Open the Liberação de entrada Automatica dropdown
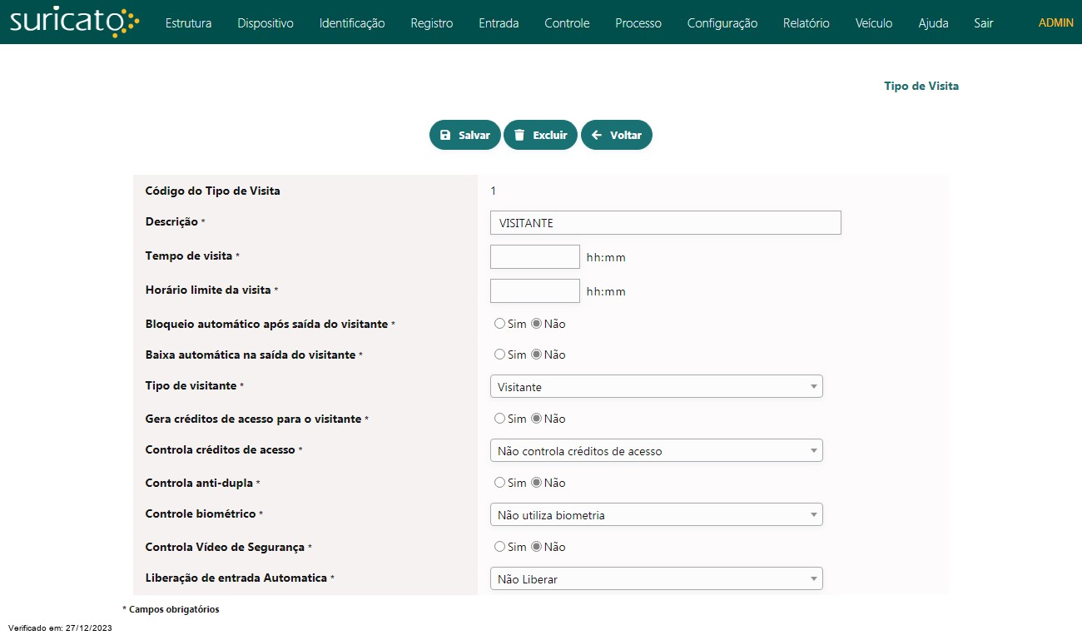The image size is (1082, 640). (x=656, y=578)
